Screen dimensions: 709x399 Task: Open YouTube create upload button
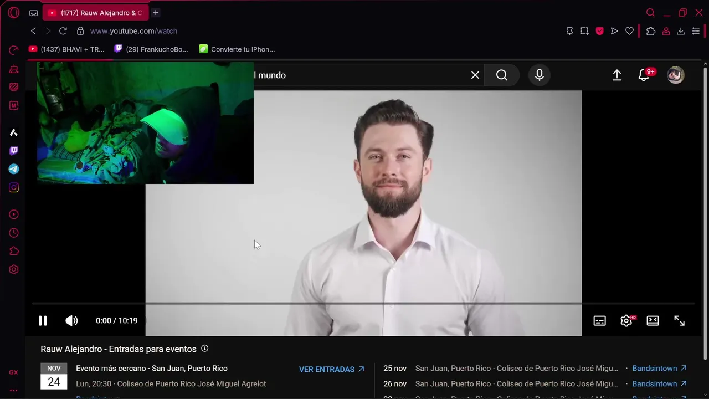click(617, 75)
